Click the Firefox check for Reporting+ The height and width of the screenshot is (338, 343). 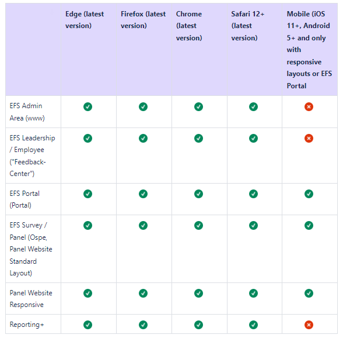[143, 325]
